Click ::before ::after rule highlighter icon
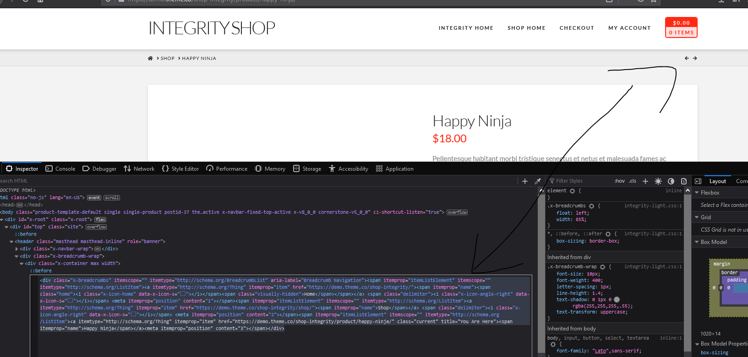 608,234
